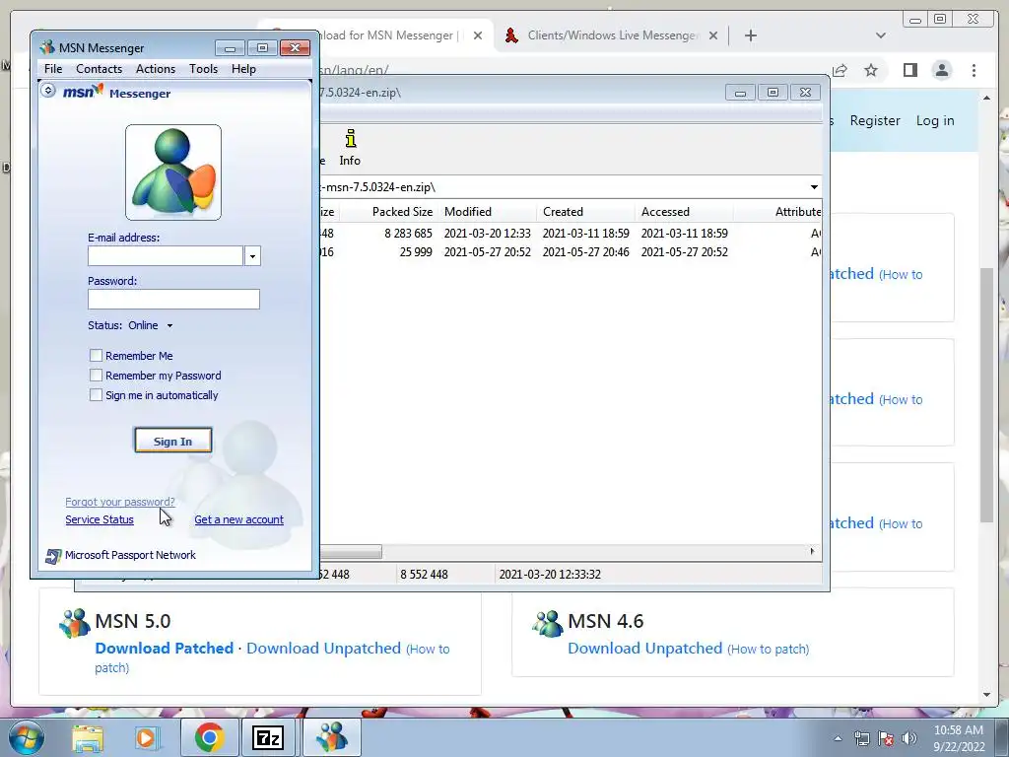
Task: Close the Windows Live Messenger tab
Action: [713, 35]
